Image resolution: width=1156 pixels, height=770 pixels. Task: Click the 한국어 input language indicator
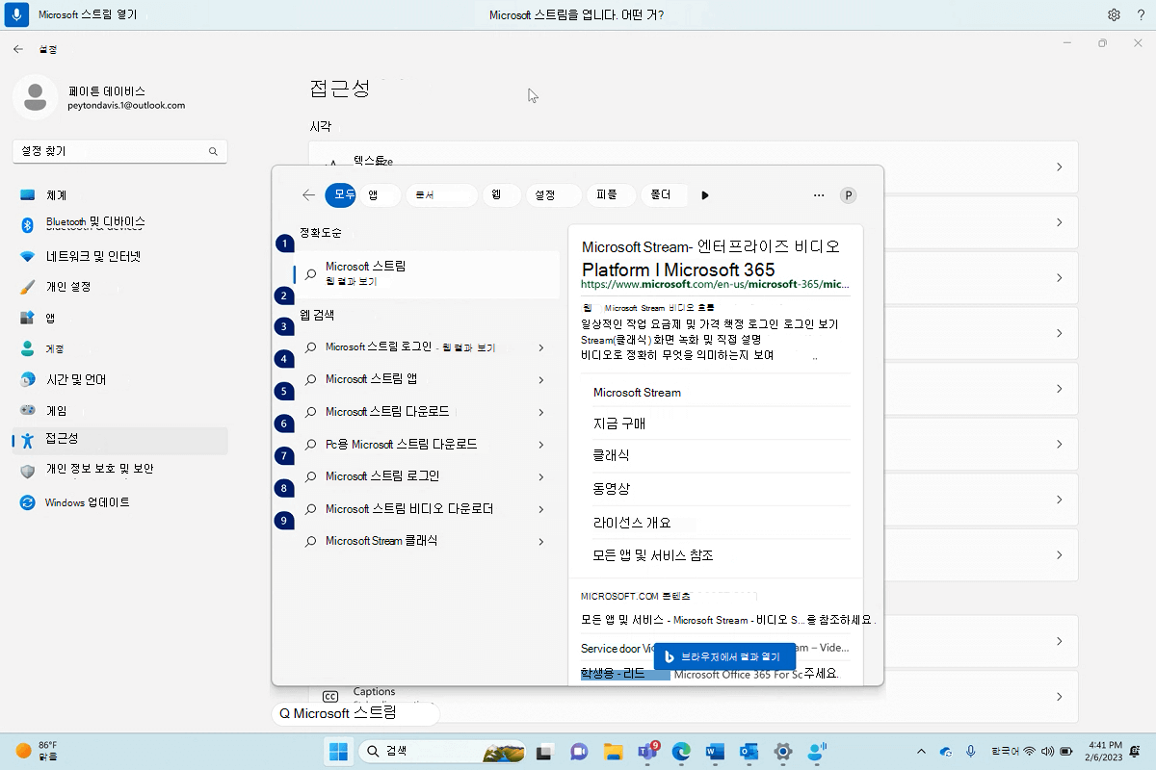tap(1006, 751)
